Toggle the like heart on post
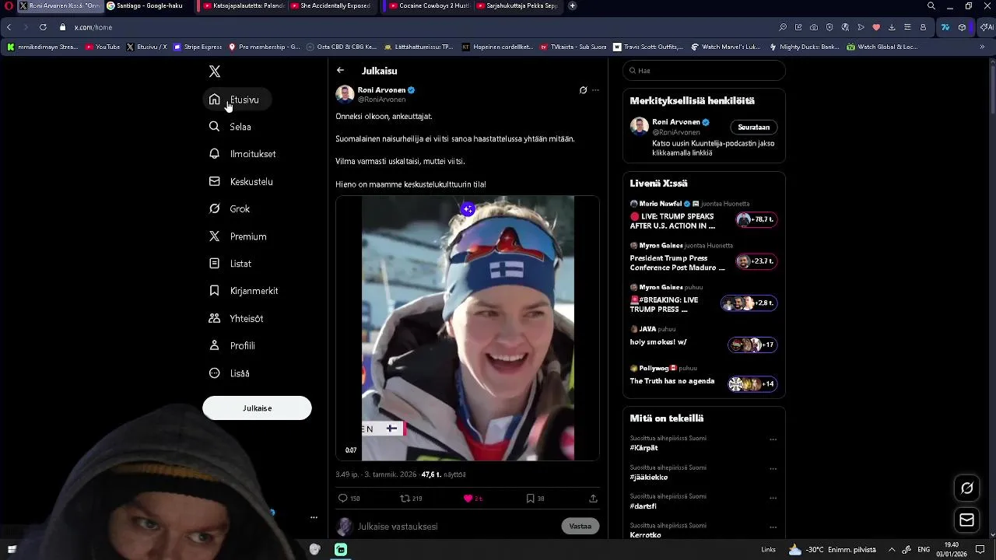This screenshot has width=996, height=560. coord(468,499)
